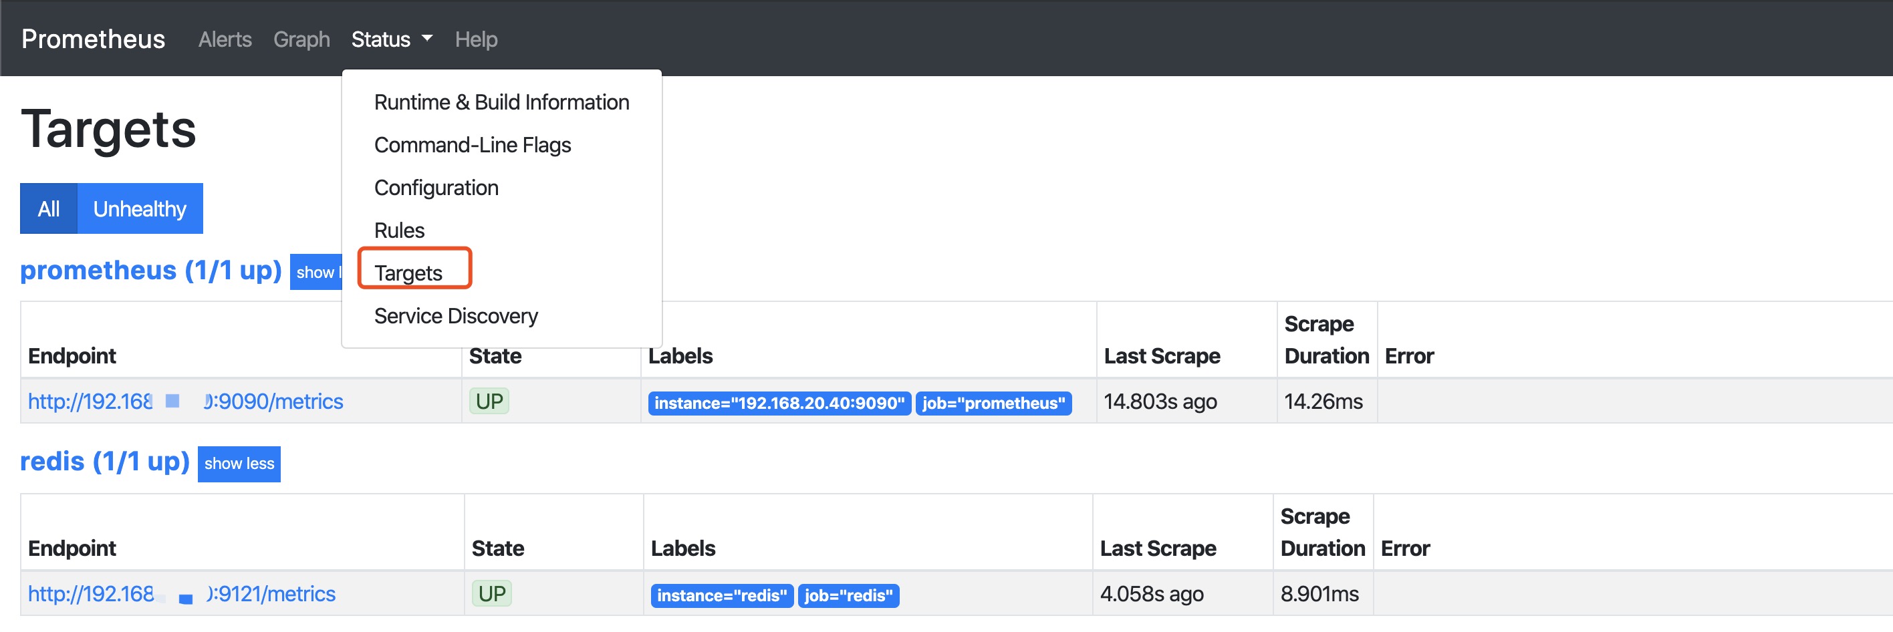The width and height of the screenshot is (1893, 632).
Task: Collapse redis targets with show less
Action: pos(239,464)
